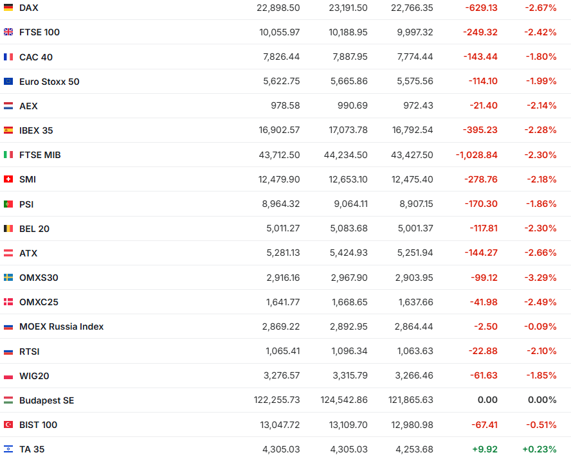Click the Portuguese flag next to PSI

[x=8, y=204]
